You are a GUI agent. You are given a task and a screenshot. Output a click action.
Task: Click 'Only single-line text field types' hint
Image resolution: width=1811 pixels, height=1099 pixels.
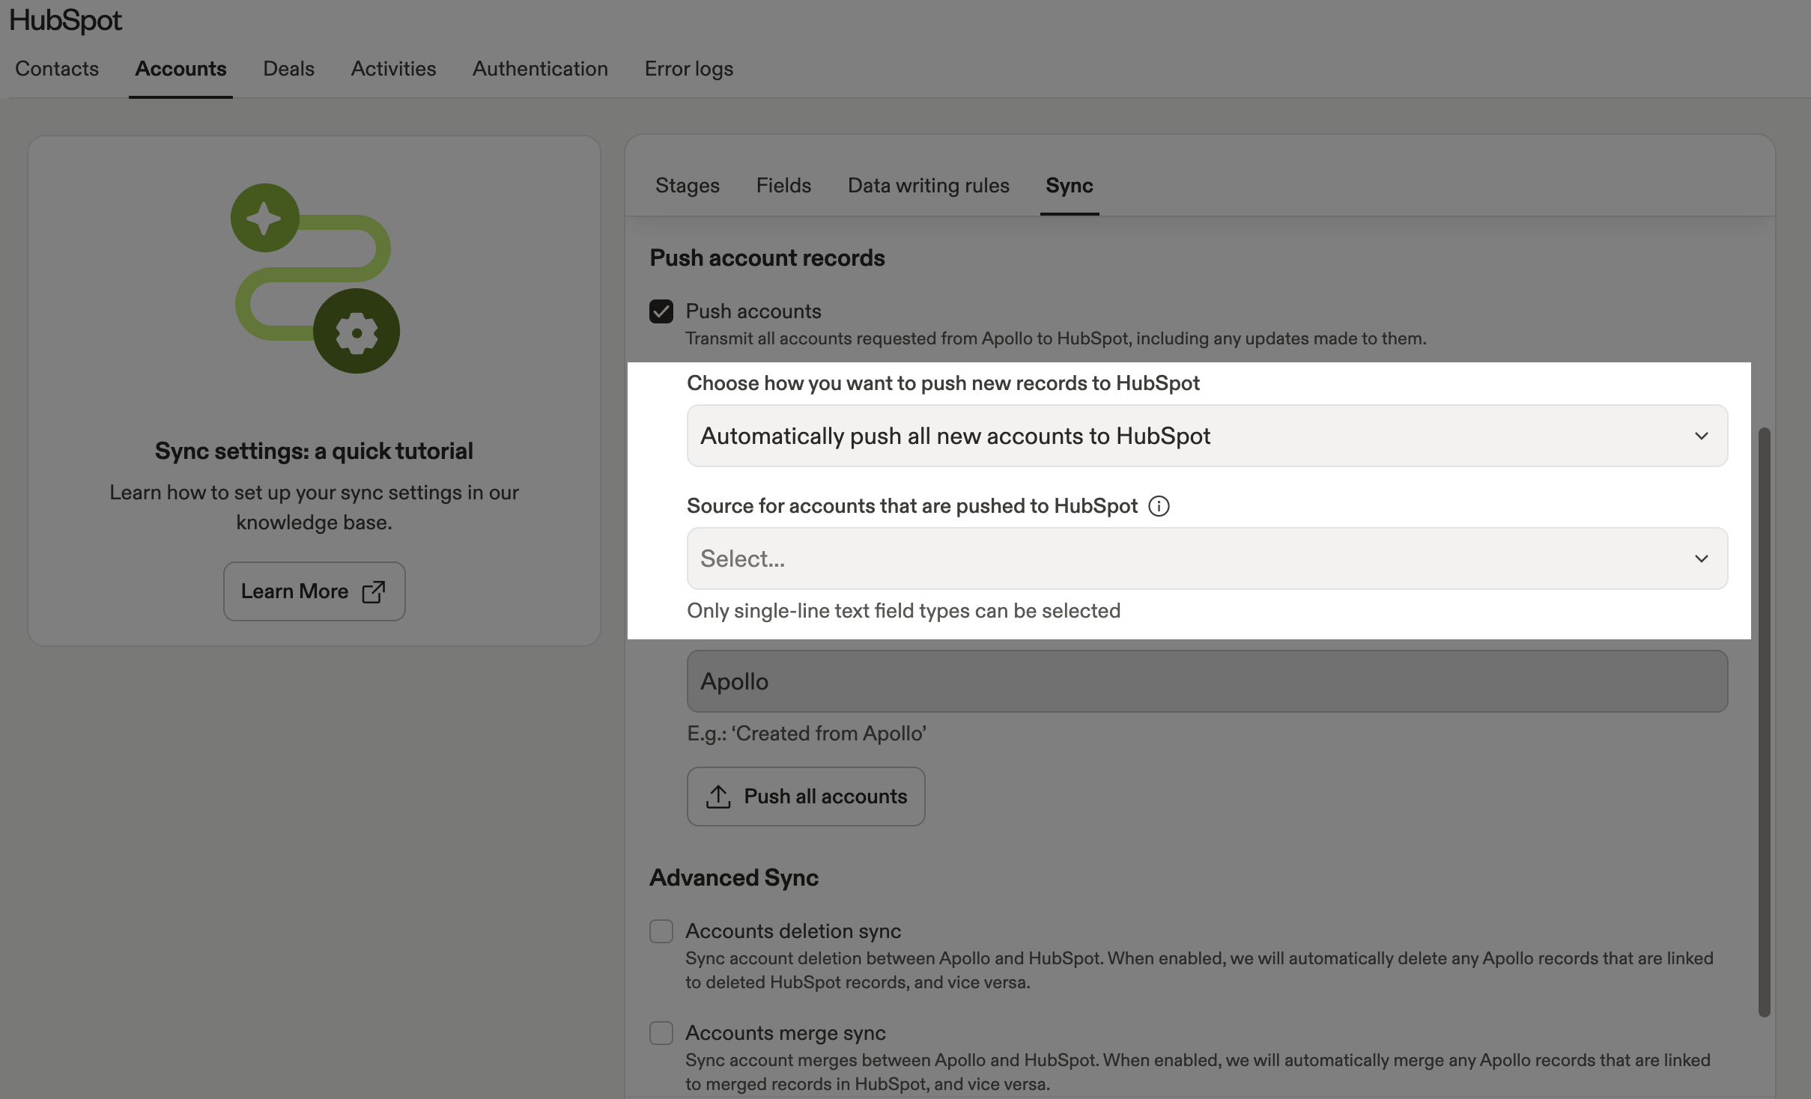pyautogui.click(x=903, y=611)
